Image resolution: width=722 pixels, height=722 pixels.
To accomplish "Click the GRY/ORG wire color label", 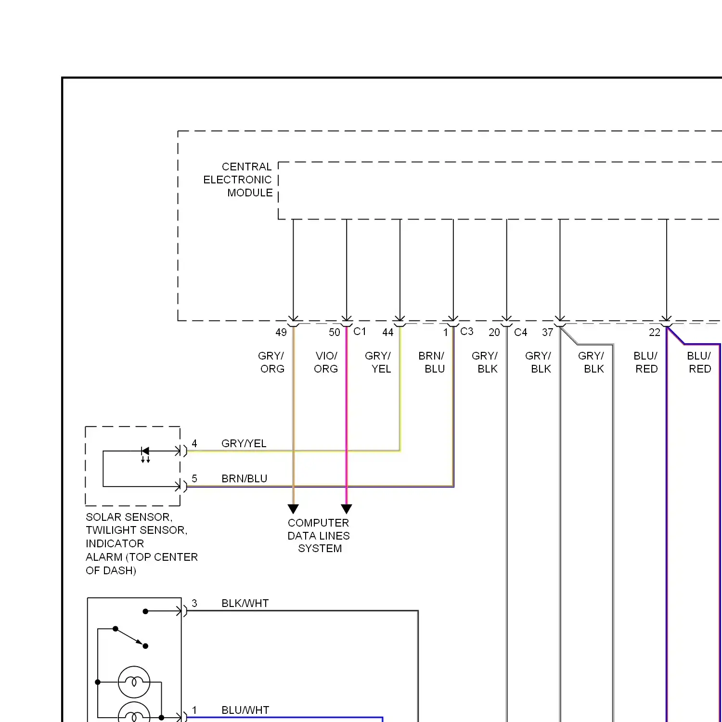I will (x=271, y=362).
